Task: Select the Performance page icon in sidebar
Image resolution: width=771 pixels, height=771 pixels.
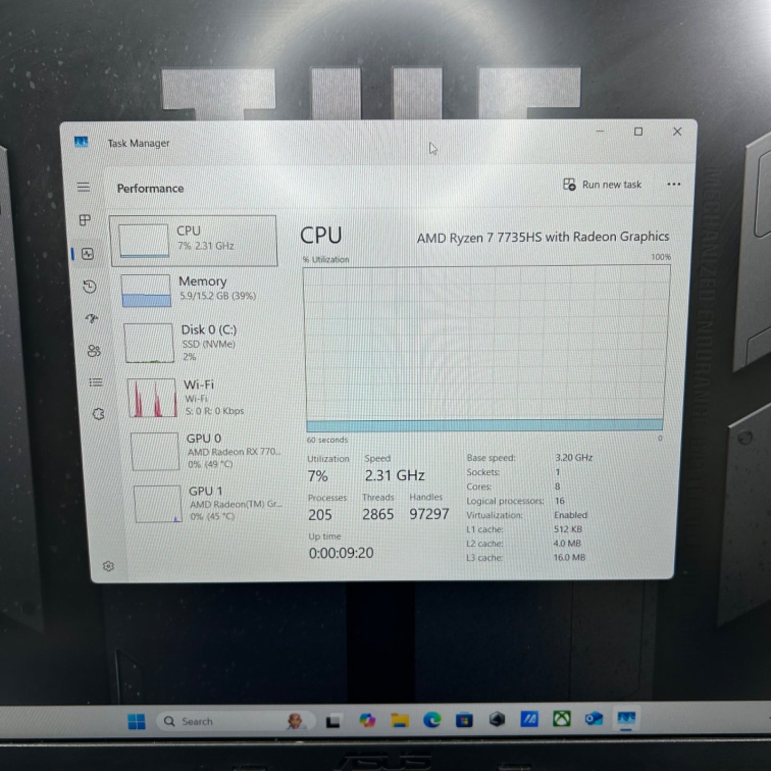Action: pos(88,254)
